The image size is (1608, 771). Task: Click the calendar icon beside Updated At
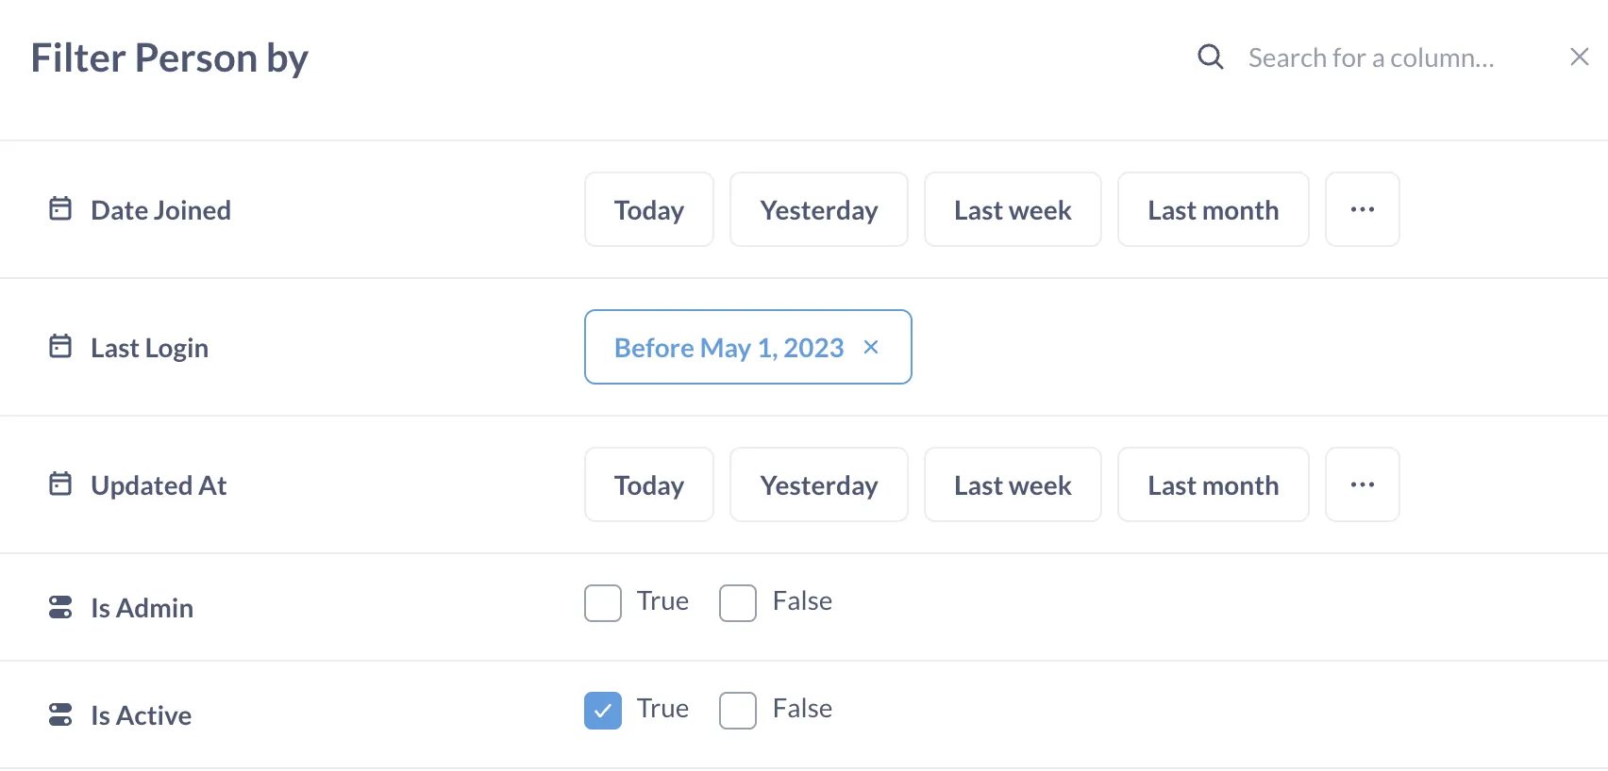tap(59, 484)
